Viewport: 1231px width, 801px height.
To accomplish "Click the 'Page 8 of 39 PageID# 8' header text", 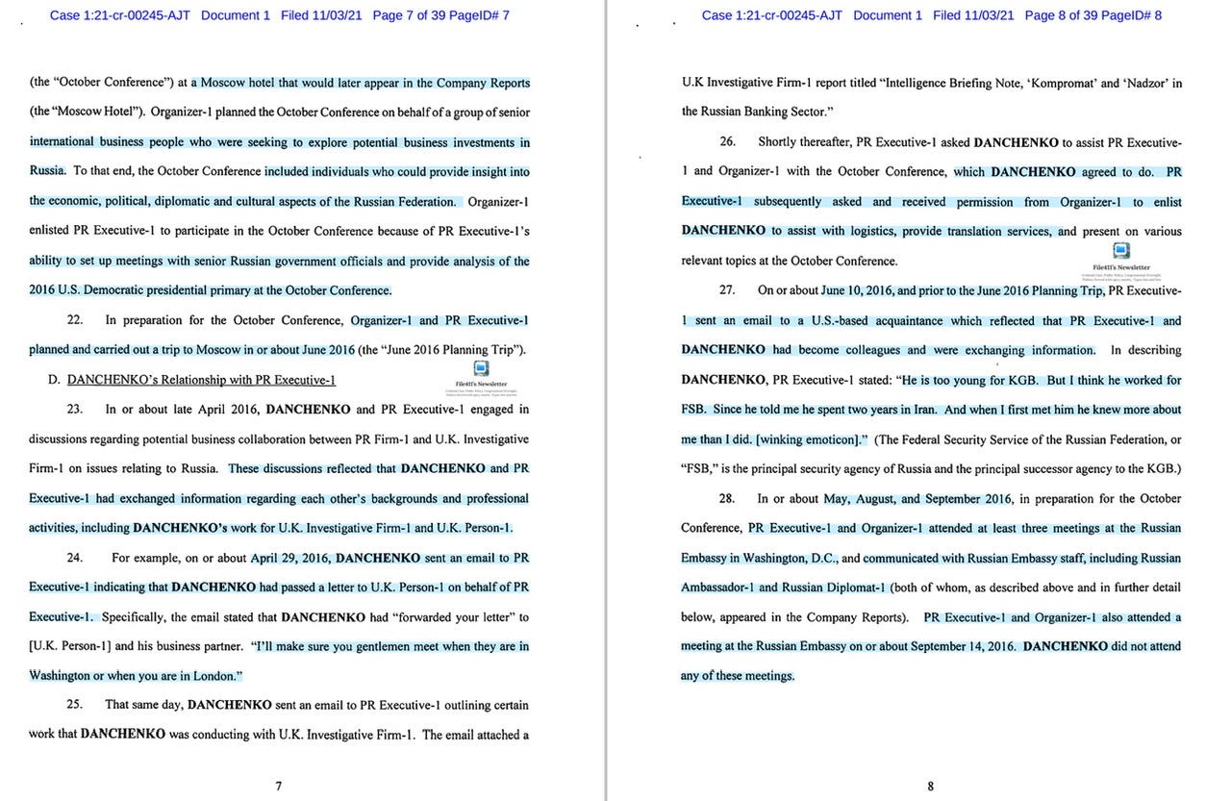I will (x=1093, y=15).
